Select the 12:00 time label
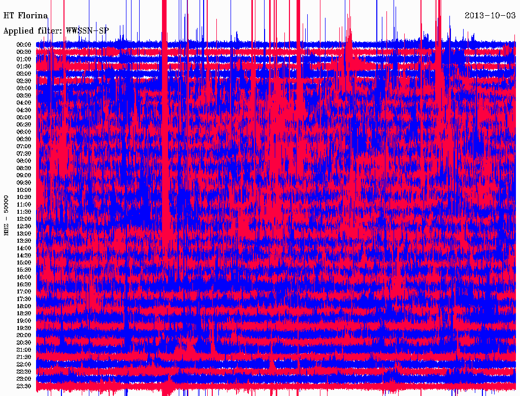This screenshot has height=396, width=520. [24, 219]
